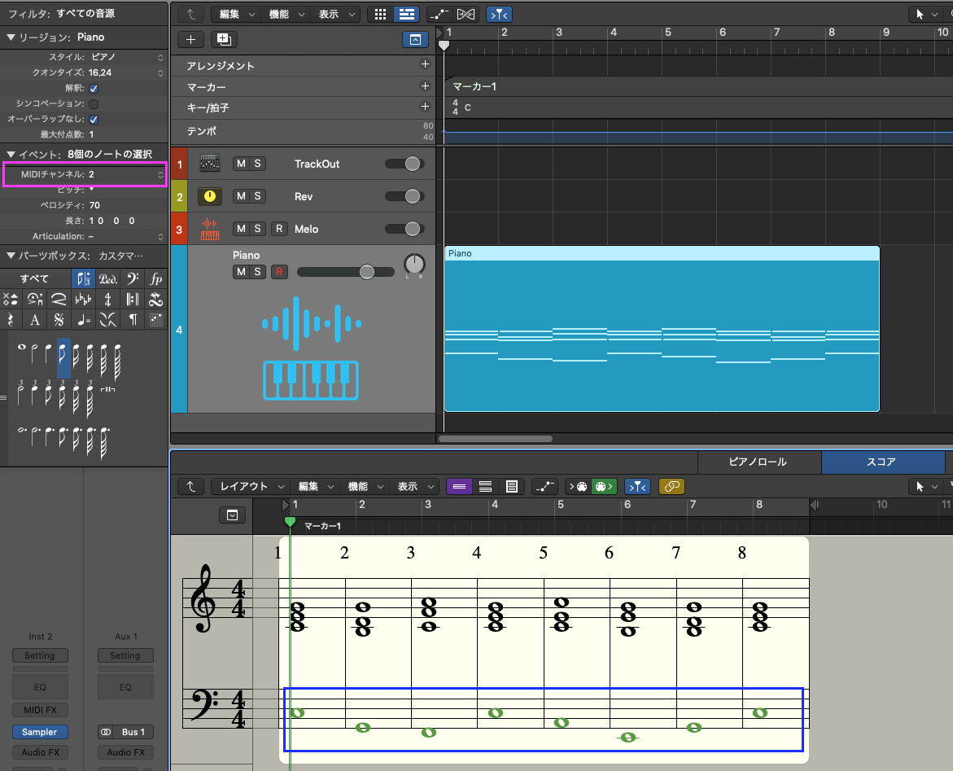Screen dimensions: 953x771
Task: Click the duplicate track icon
Action: coord(222,39)
